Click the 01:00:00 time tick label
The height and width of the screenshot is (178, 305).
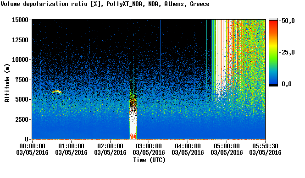[71, 146]
